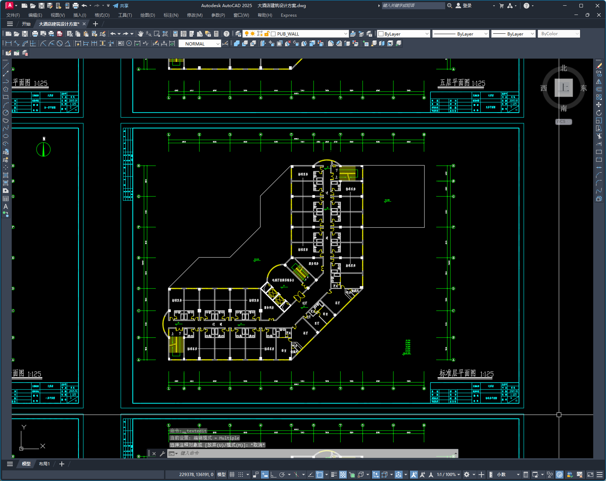This screenshot has width=606, height=481.
Task: Click the New drawing icon in toolbar
Action: (8, 34)
